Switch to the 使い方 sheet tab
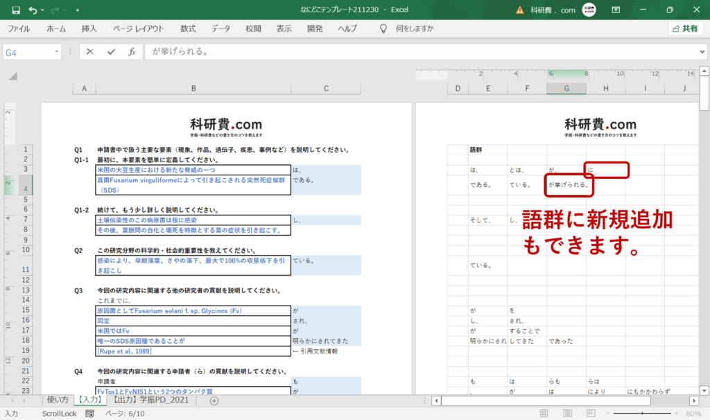Image resolution: width=710 pixels, height=420 pixels. click(x=58, y=400)
